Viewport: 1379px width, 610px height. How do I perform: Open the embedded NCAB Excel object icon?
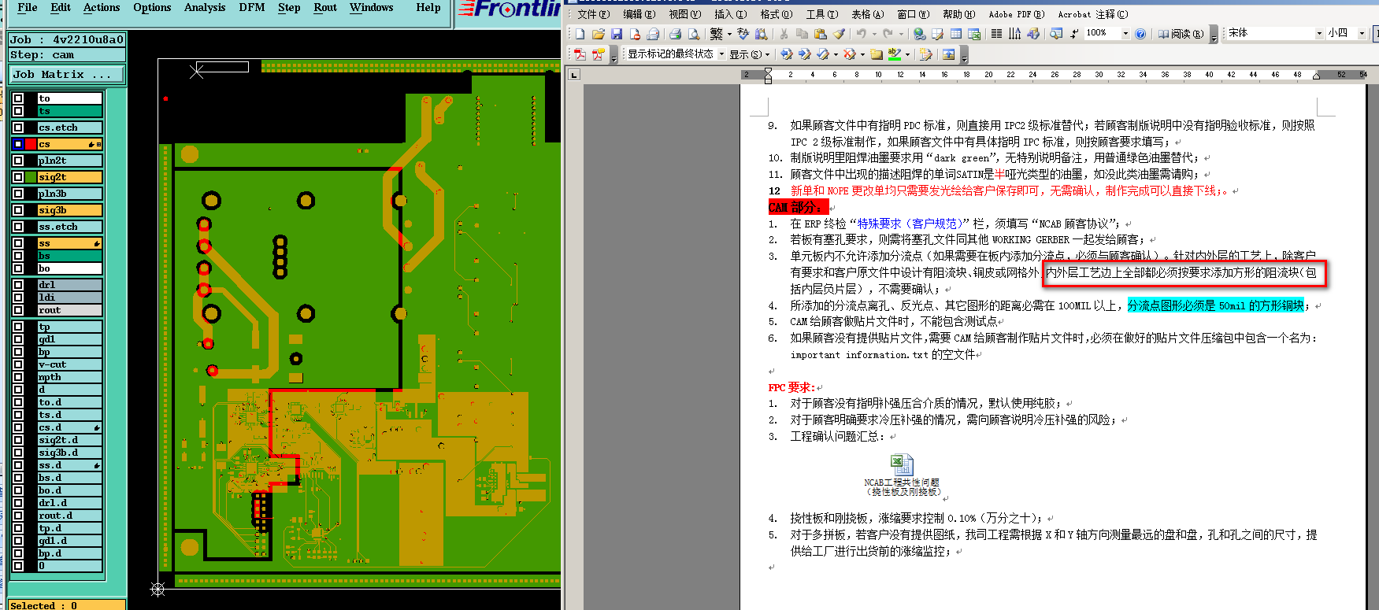[x=902, y=464]
